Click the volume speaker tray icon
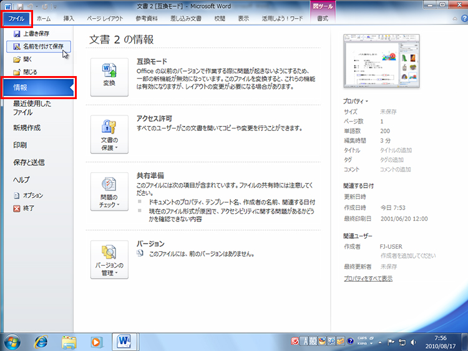468x351 pixels. click(414, 342)
